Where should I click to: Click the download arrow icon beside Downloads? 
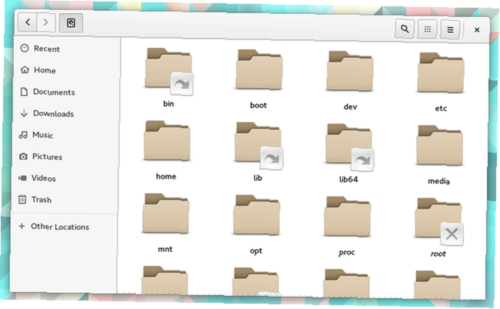click(x=24, y=113)
